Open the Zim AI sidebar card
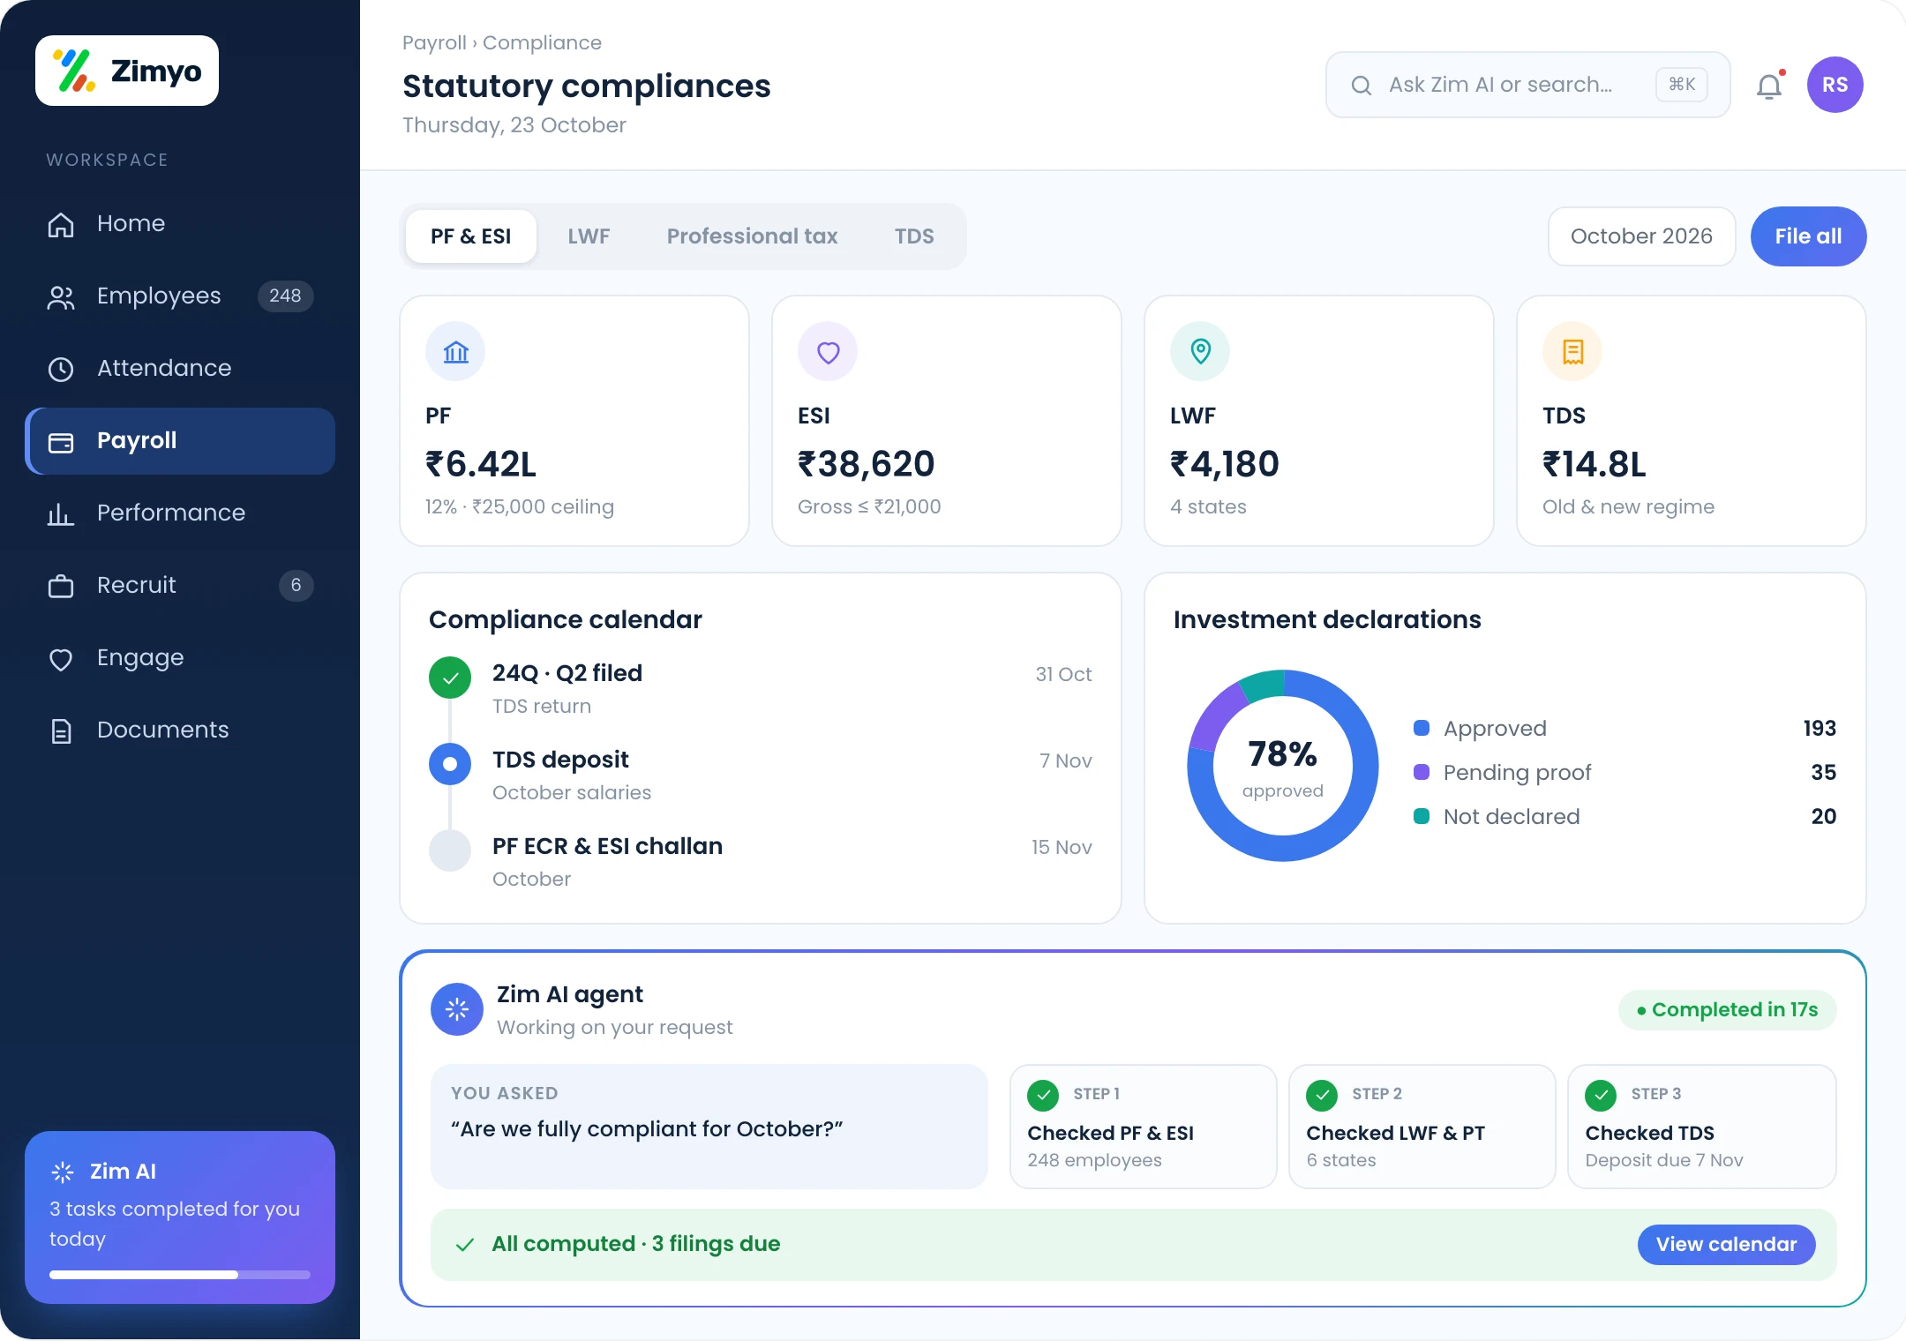 click(x=180, y=1217)
